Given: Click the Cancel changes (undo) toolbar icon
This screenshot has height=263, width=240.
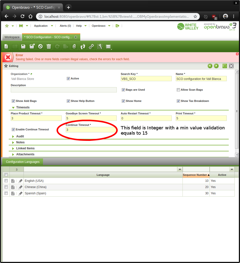Looking at the screenshot, I should pos(40,46).
